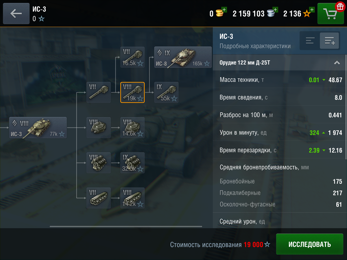Open the shop cart icon
Image resolution: width=347 pixels, height=260 pixels.
point(330,14)
